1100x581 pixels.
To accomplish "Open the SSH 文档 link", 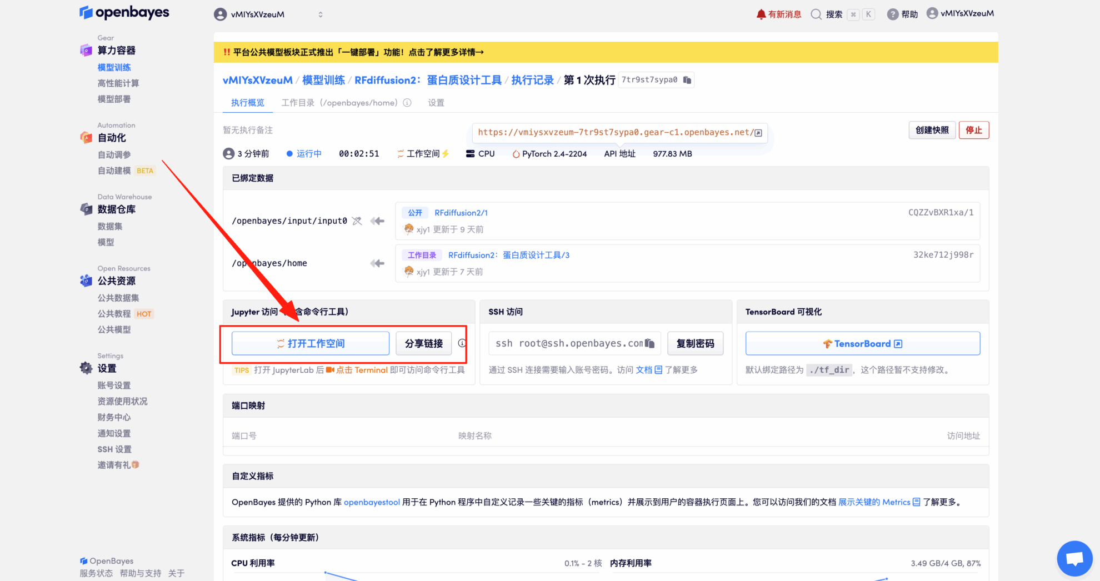I will click(x=649, y=370).
